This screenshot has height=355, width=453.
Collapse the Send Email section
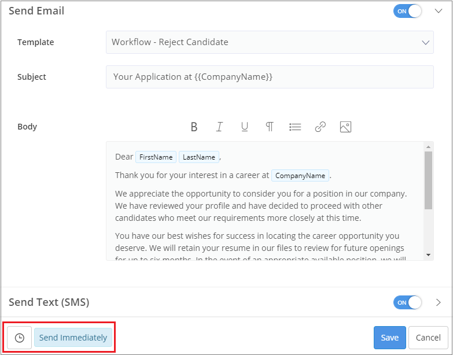(438, 11)
